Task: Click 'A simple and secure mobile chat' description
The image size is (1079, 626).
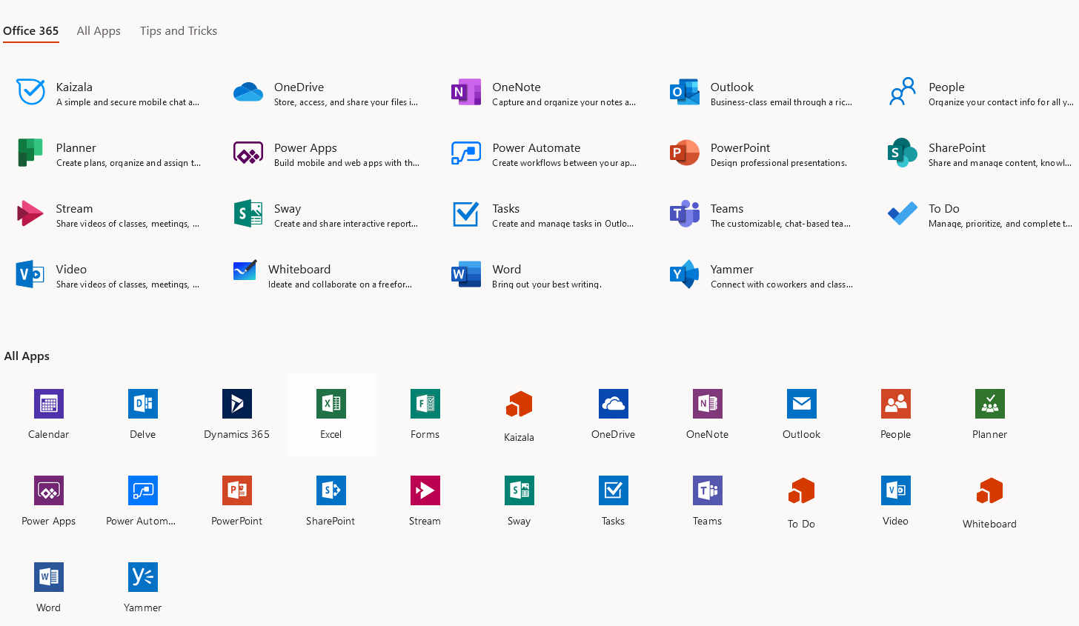Action: tap(127, 102)
